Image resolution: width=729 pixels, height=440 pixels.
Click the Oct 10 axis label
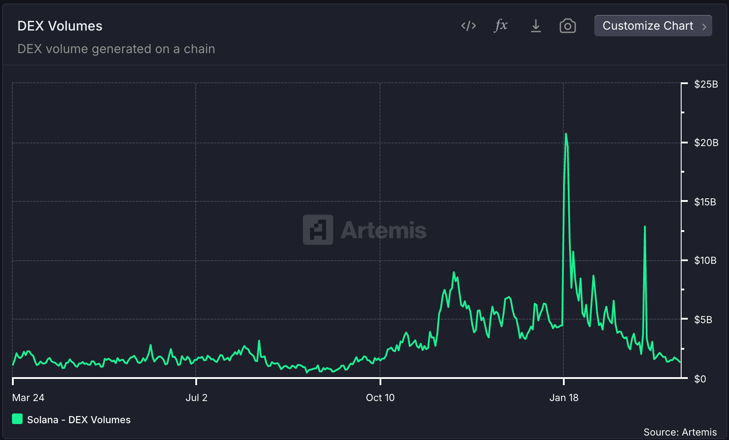coord(380,398)
